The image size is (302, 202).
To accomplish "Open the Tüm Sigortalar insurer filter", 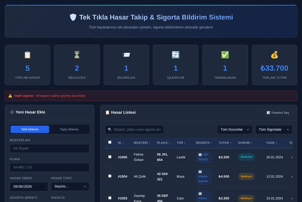I will (x=274, y=130).
